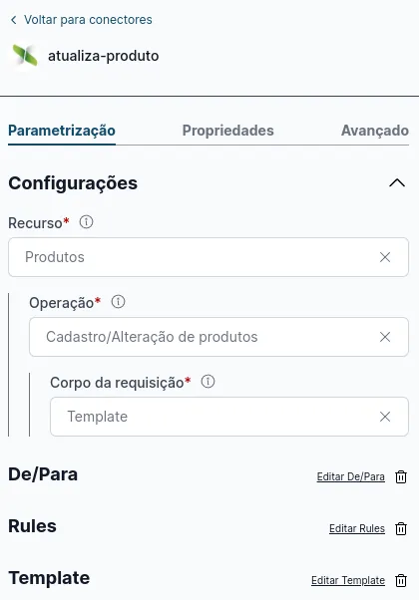Click the Editar De/Para link
The height and width of the screenshot is (600, 419).
click(350, 476)
